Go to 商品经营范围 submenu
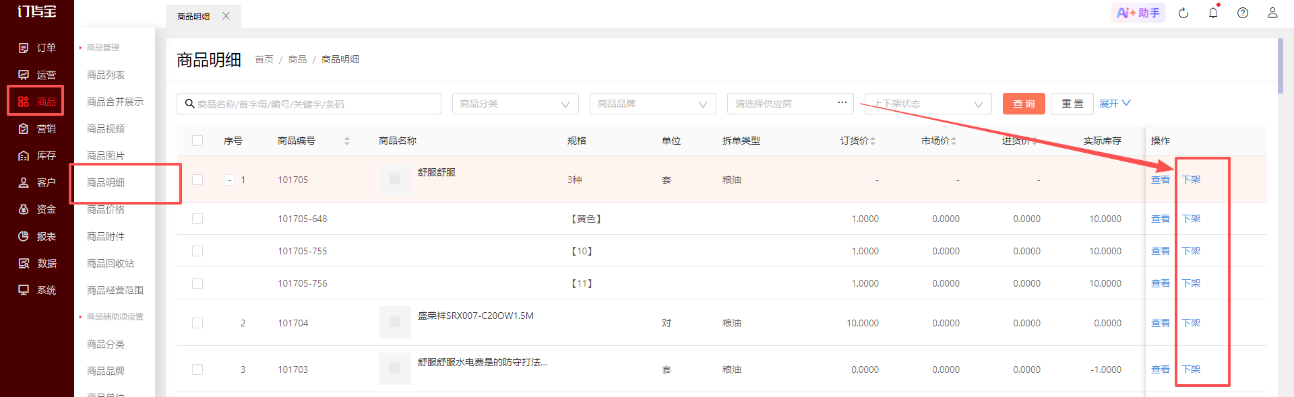The image size is (1294, 397). [x=115, y=290]
